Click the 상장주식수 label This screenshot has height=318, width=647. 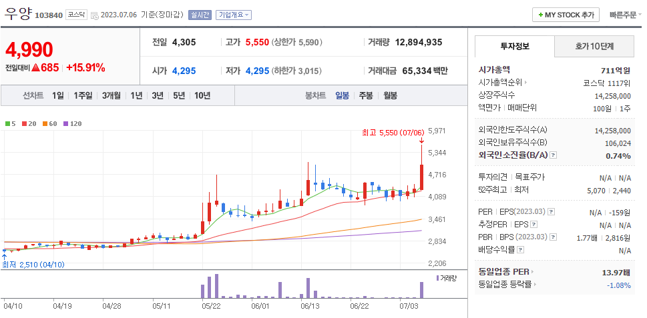(x=496, y=95)
